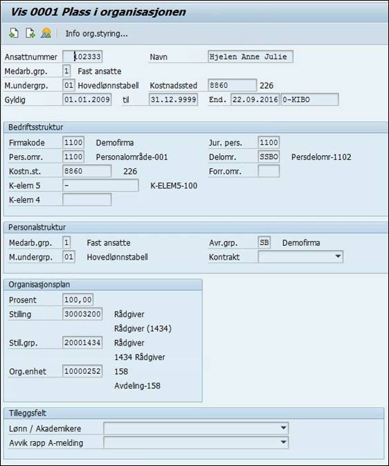Click the Personalstruktur section header

click(x=196, y=227)
